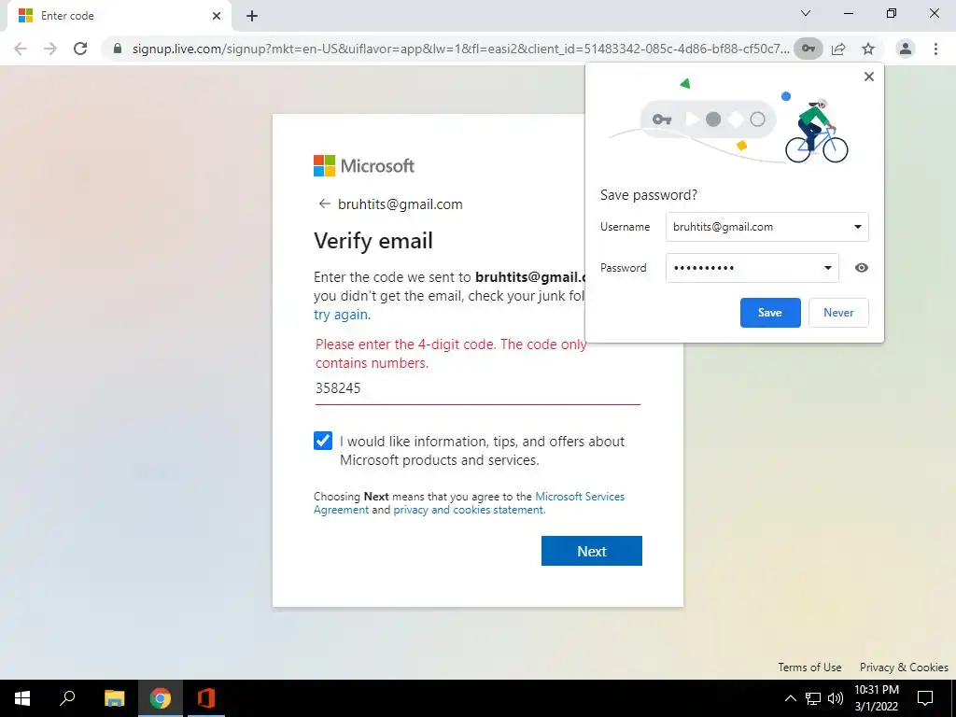Click the Next button
This screenshot has height=717, width=956.
591,551
